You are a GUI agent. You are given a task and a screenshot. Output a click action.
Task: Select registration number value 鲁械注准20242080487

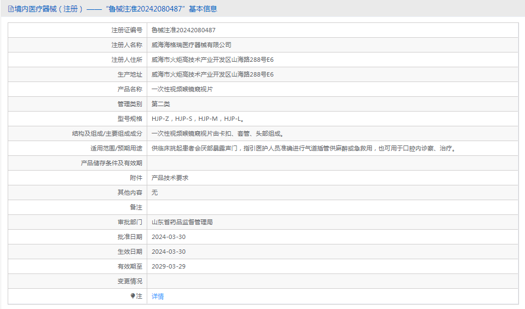pyautogui.click(x=183, y=30)
